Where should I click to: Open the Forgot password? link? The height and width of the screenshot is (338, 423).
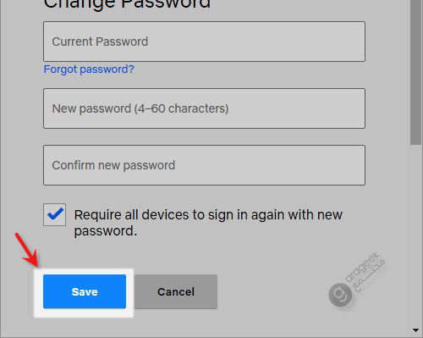pos(89,69)
